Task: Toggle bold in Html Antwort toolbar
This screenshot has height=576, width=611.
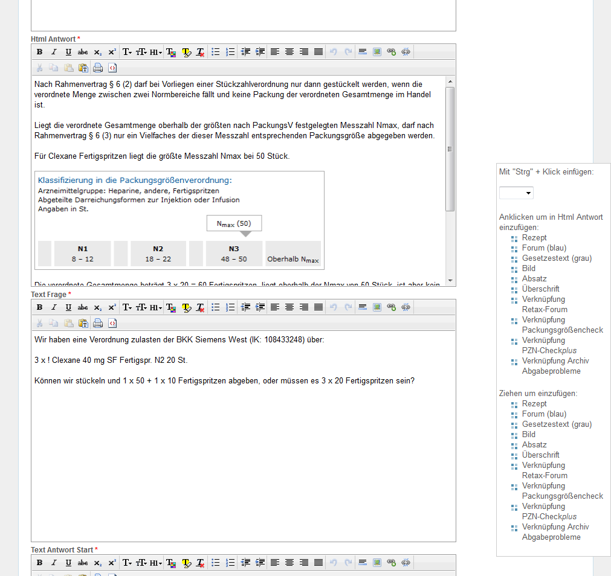Action: tap(39, 52)
